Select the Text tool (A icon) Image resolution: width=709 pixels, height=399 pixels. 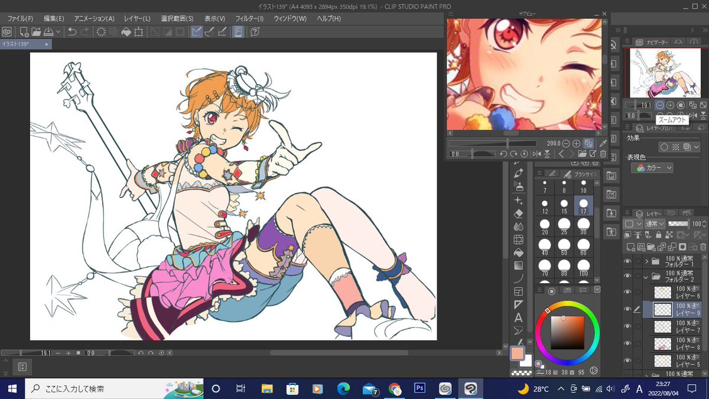tap(519, 317)
